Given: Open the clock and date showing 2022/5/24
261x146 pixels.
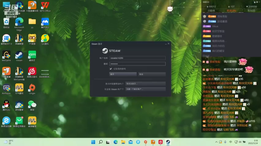Looking at the screenshot, I should [253, 142].
